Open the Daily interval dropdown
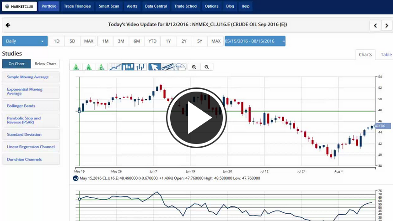Viewport: 393px width, 221px height. (25, 41)
